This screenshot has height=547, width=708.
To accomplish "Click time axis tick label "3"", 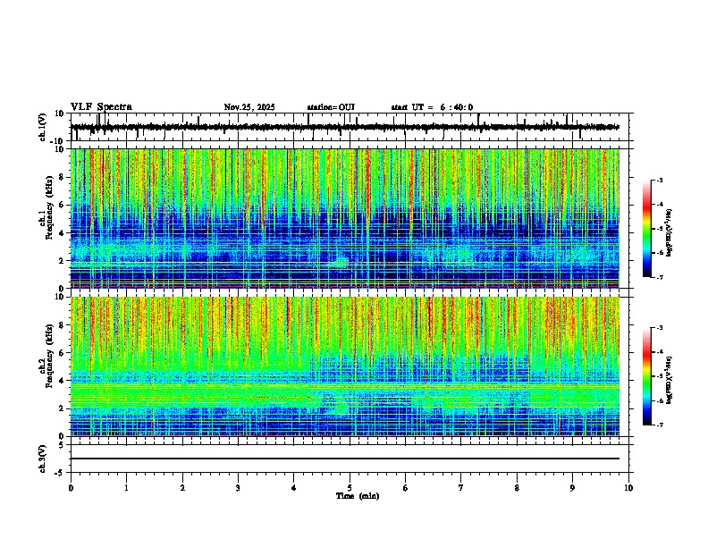I will click(x=238, y=488).
